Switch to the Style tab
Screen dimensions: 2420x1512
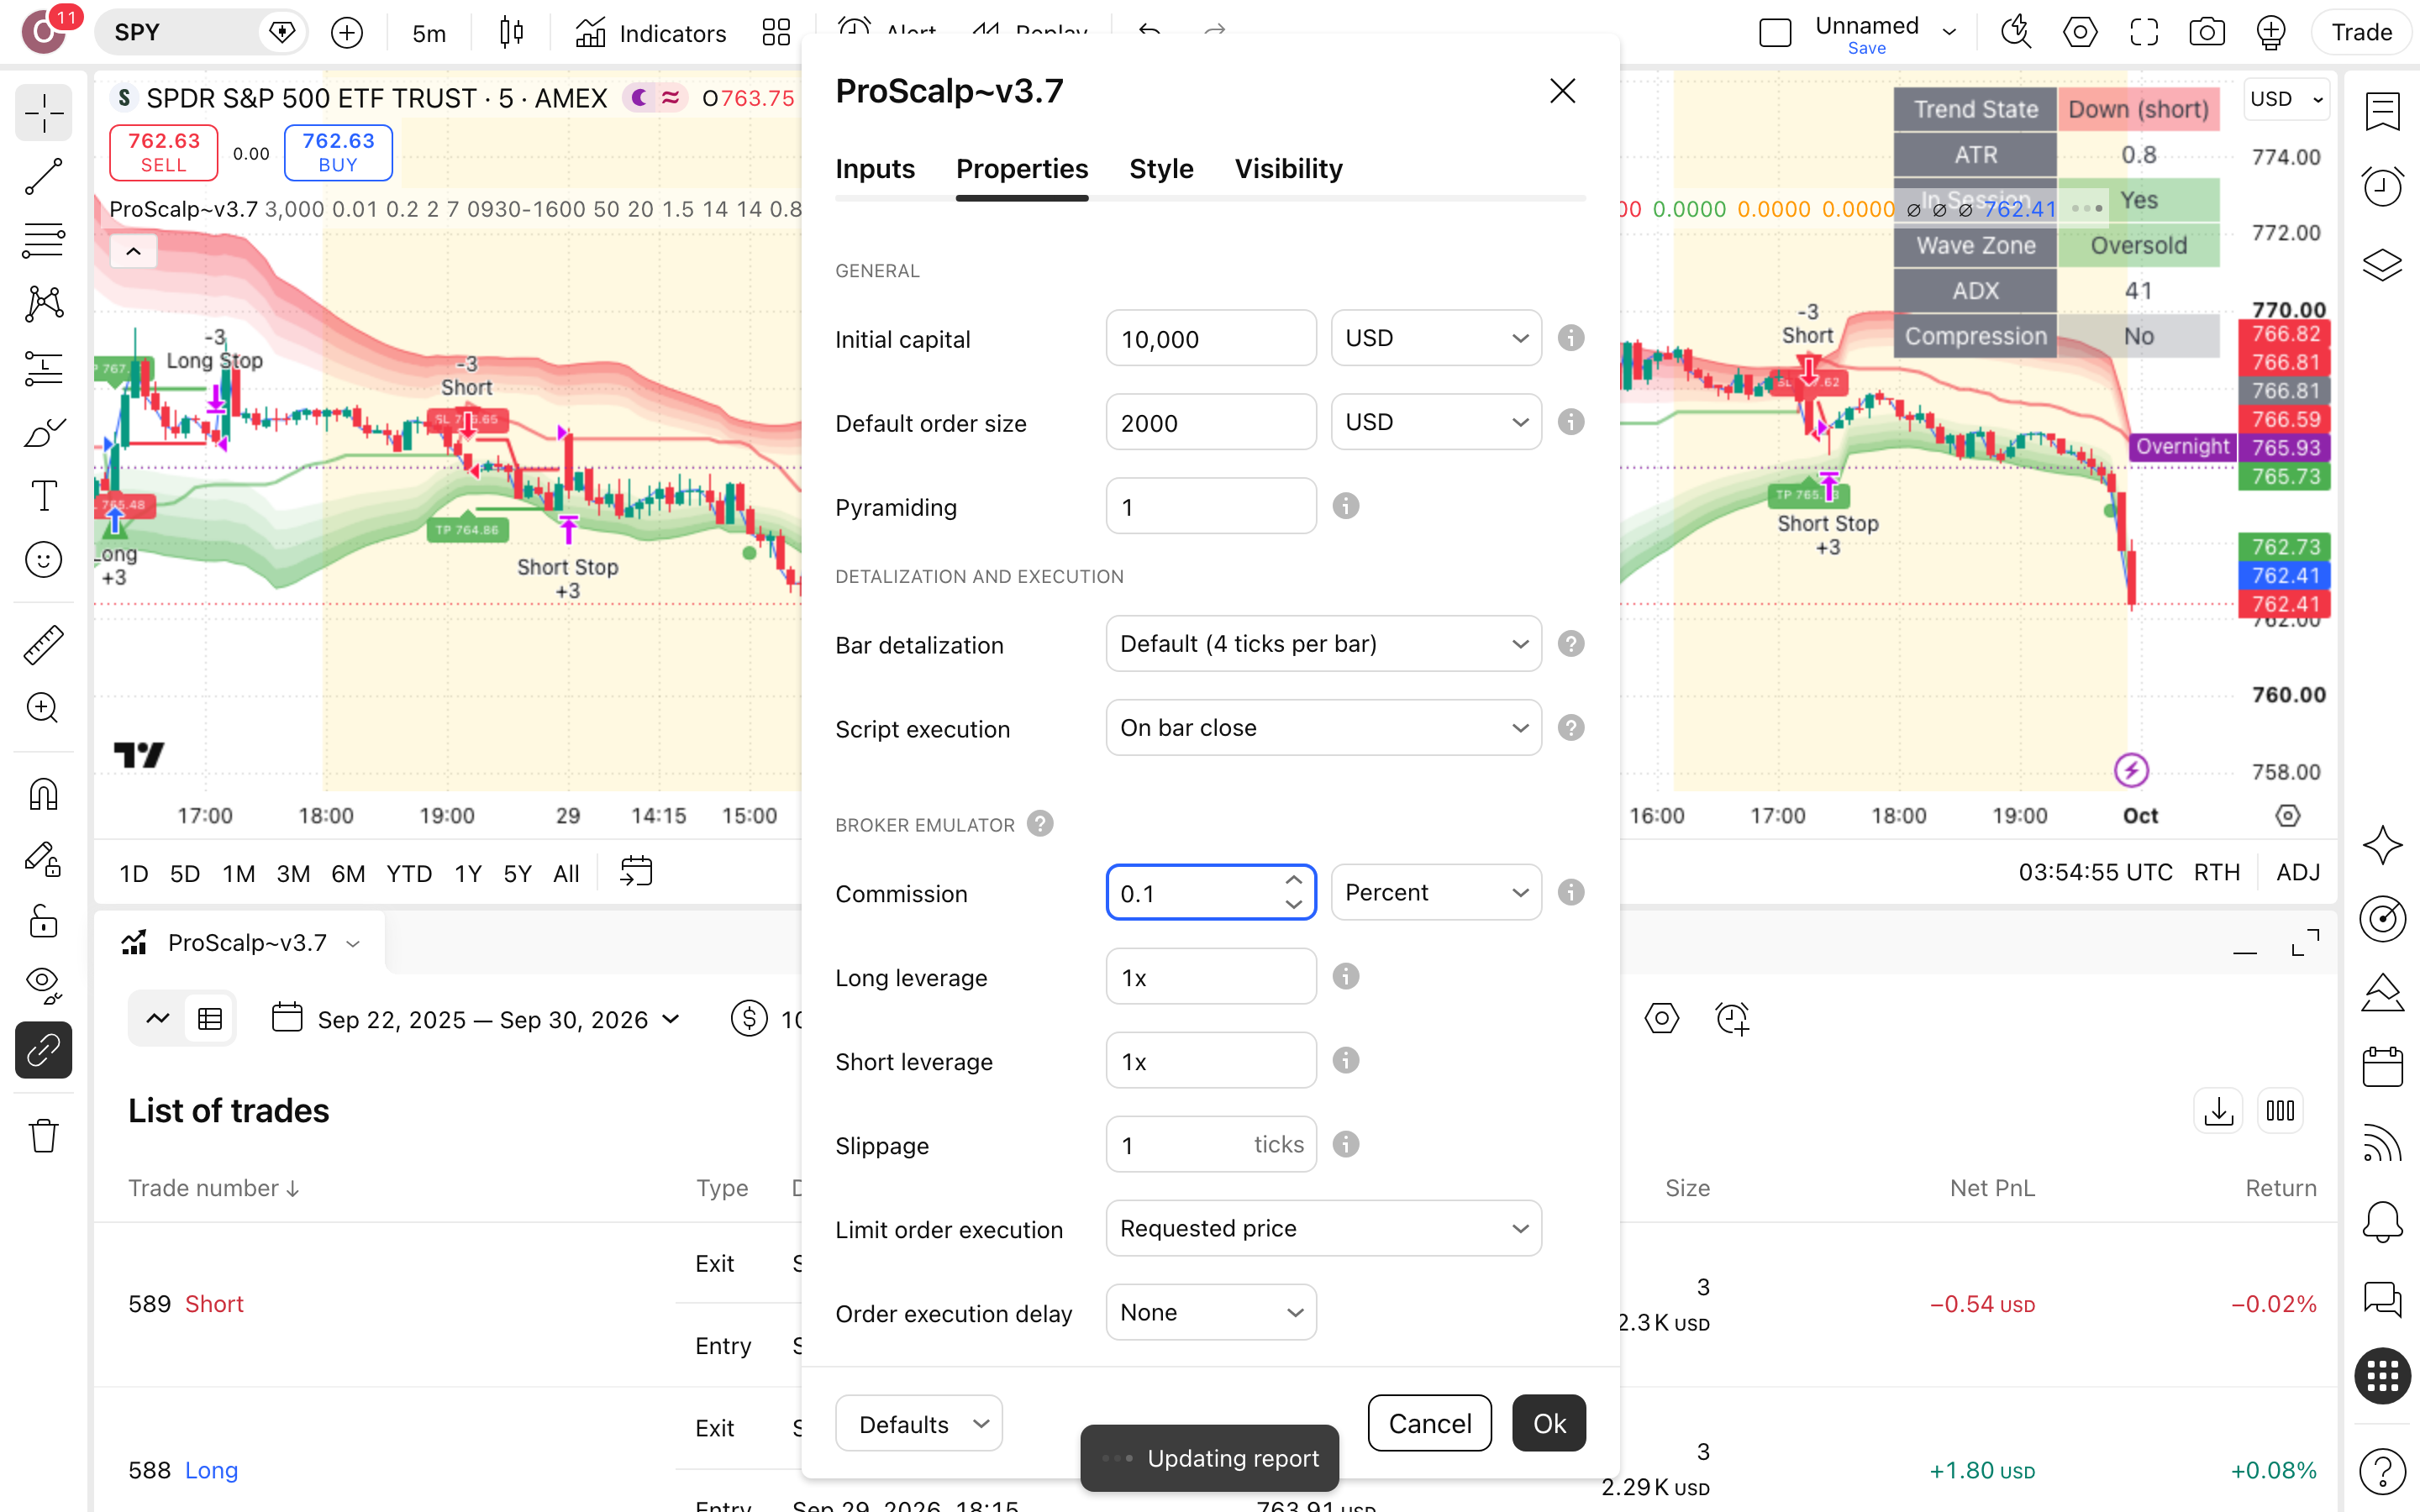pos(1161,168)
